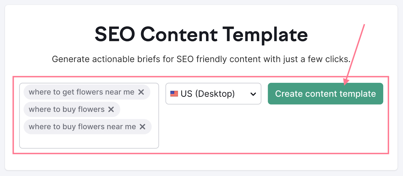403x176 pixels.
Task: Select the 'where to get flowers near me' tag label
Action: 82,92
